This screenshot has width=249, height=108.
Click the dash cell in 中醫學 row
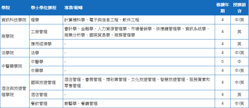(139, 61)
